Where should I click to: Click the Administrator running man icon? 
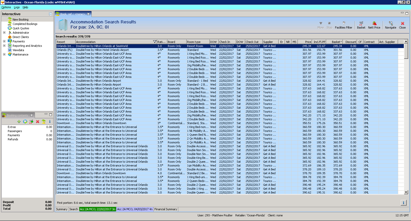[x=10, y=32]
